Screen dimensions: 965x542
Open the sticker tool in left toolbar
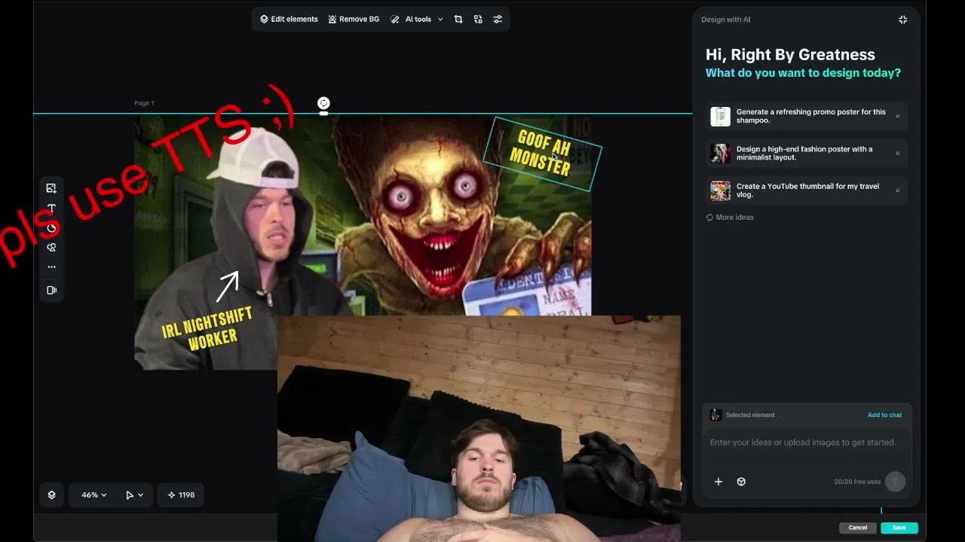pyautogui.click(x=51, y=228)
